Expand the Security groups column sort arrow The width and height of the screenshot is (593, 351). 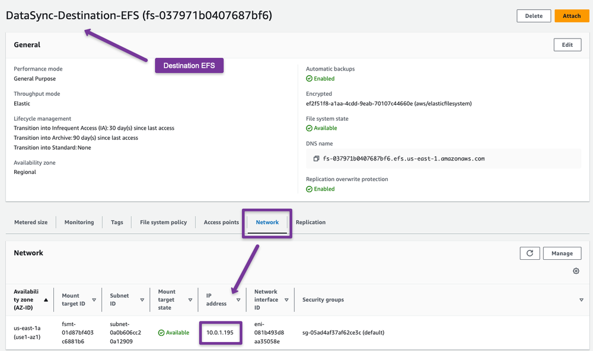581,300
